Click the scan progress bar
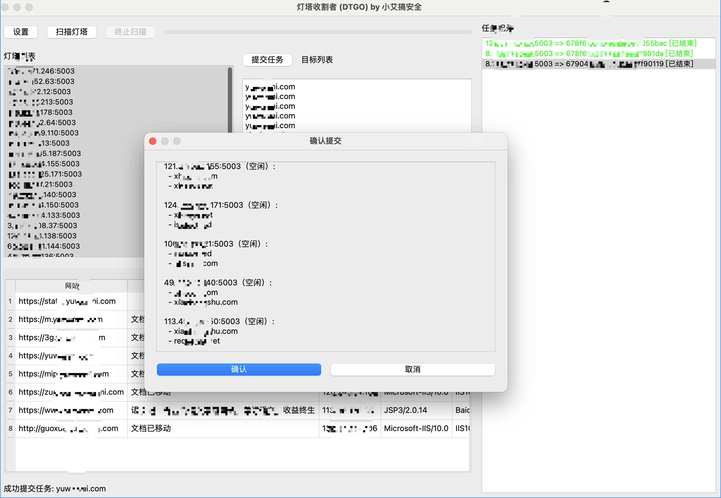 (317, 32)
